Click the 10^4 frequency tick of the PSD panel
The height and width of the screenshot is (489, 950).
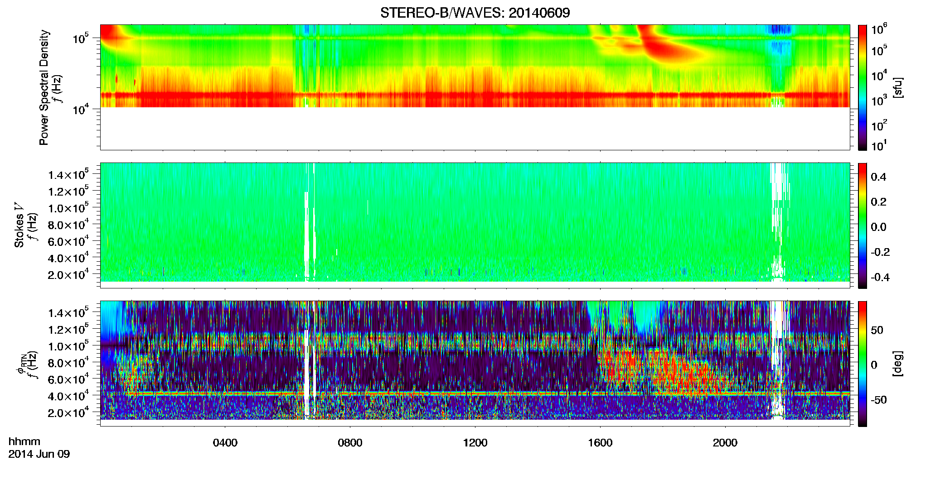[80, 109]
